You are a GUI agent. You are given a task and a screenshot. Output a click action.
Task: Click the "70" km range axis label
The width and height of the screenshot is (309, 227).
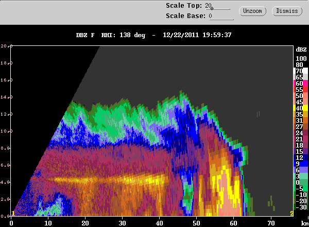point(271,223)
